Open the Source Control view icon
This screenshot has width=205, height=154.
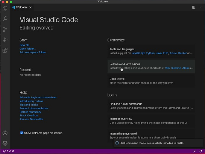[x=5, y=30]
